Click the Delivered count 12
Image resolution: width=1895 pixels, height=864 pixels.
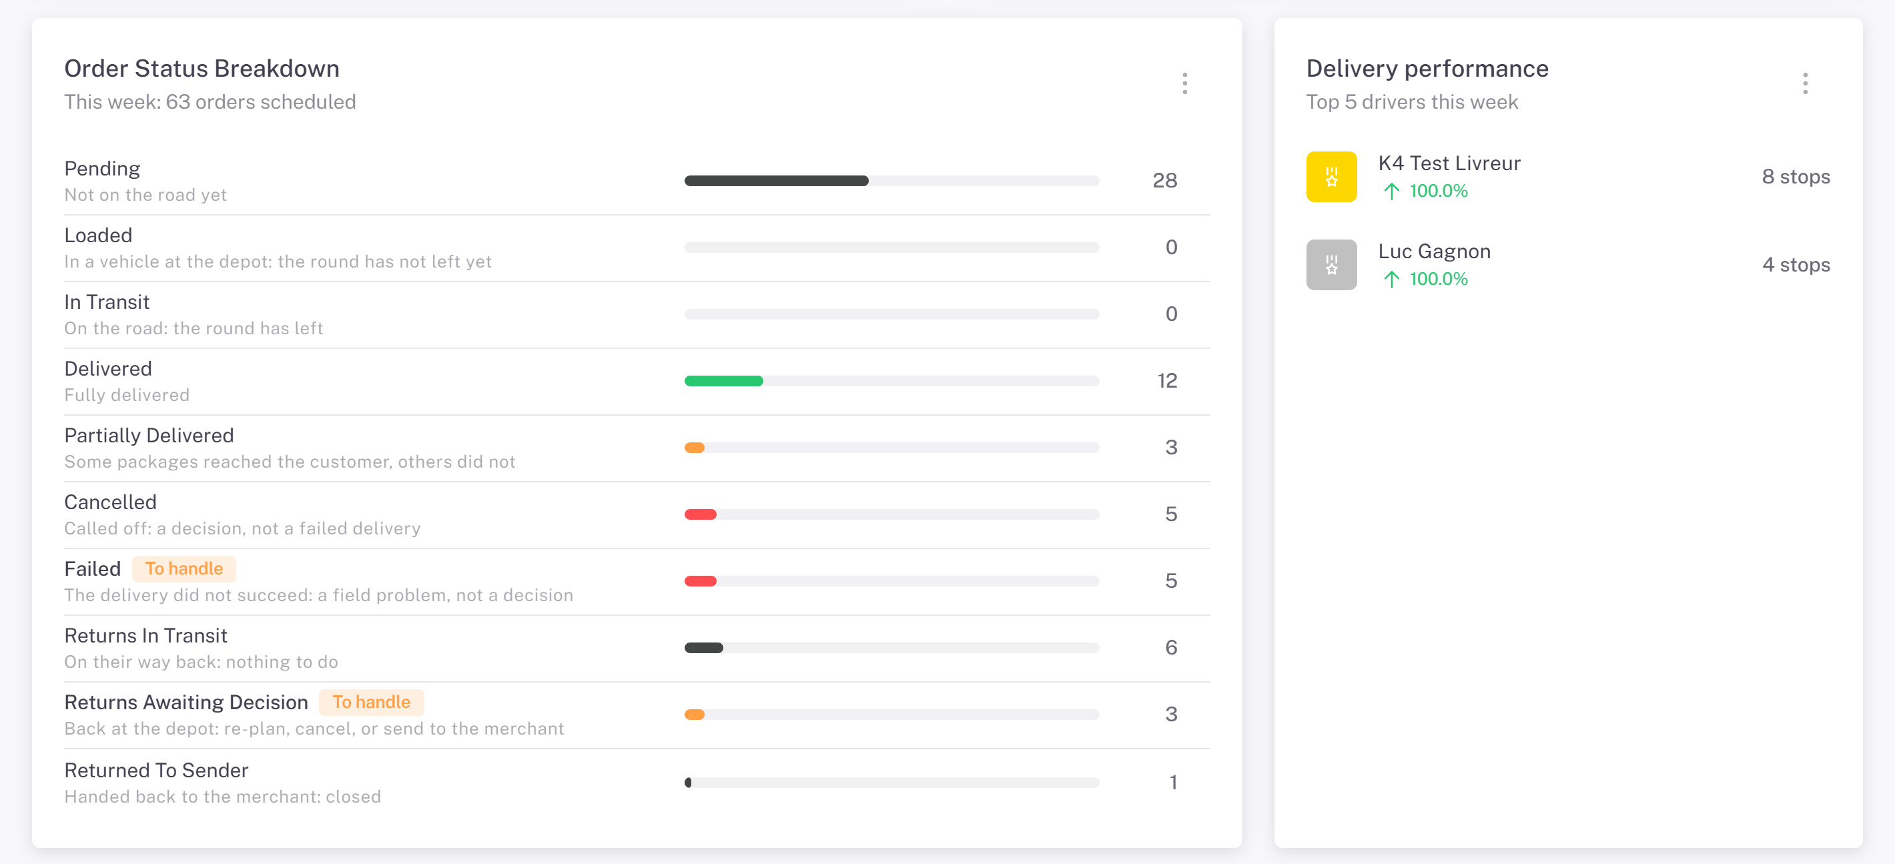[1167, 381]
